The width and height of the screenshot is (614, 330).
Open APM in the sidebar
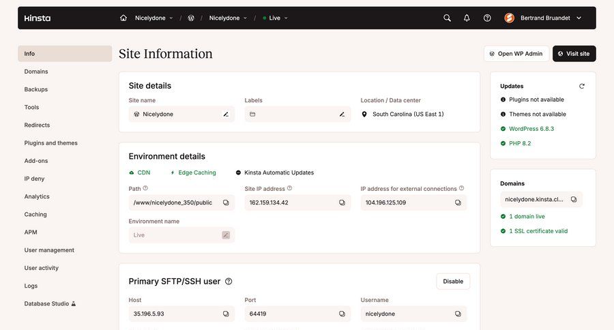31,232
